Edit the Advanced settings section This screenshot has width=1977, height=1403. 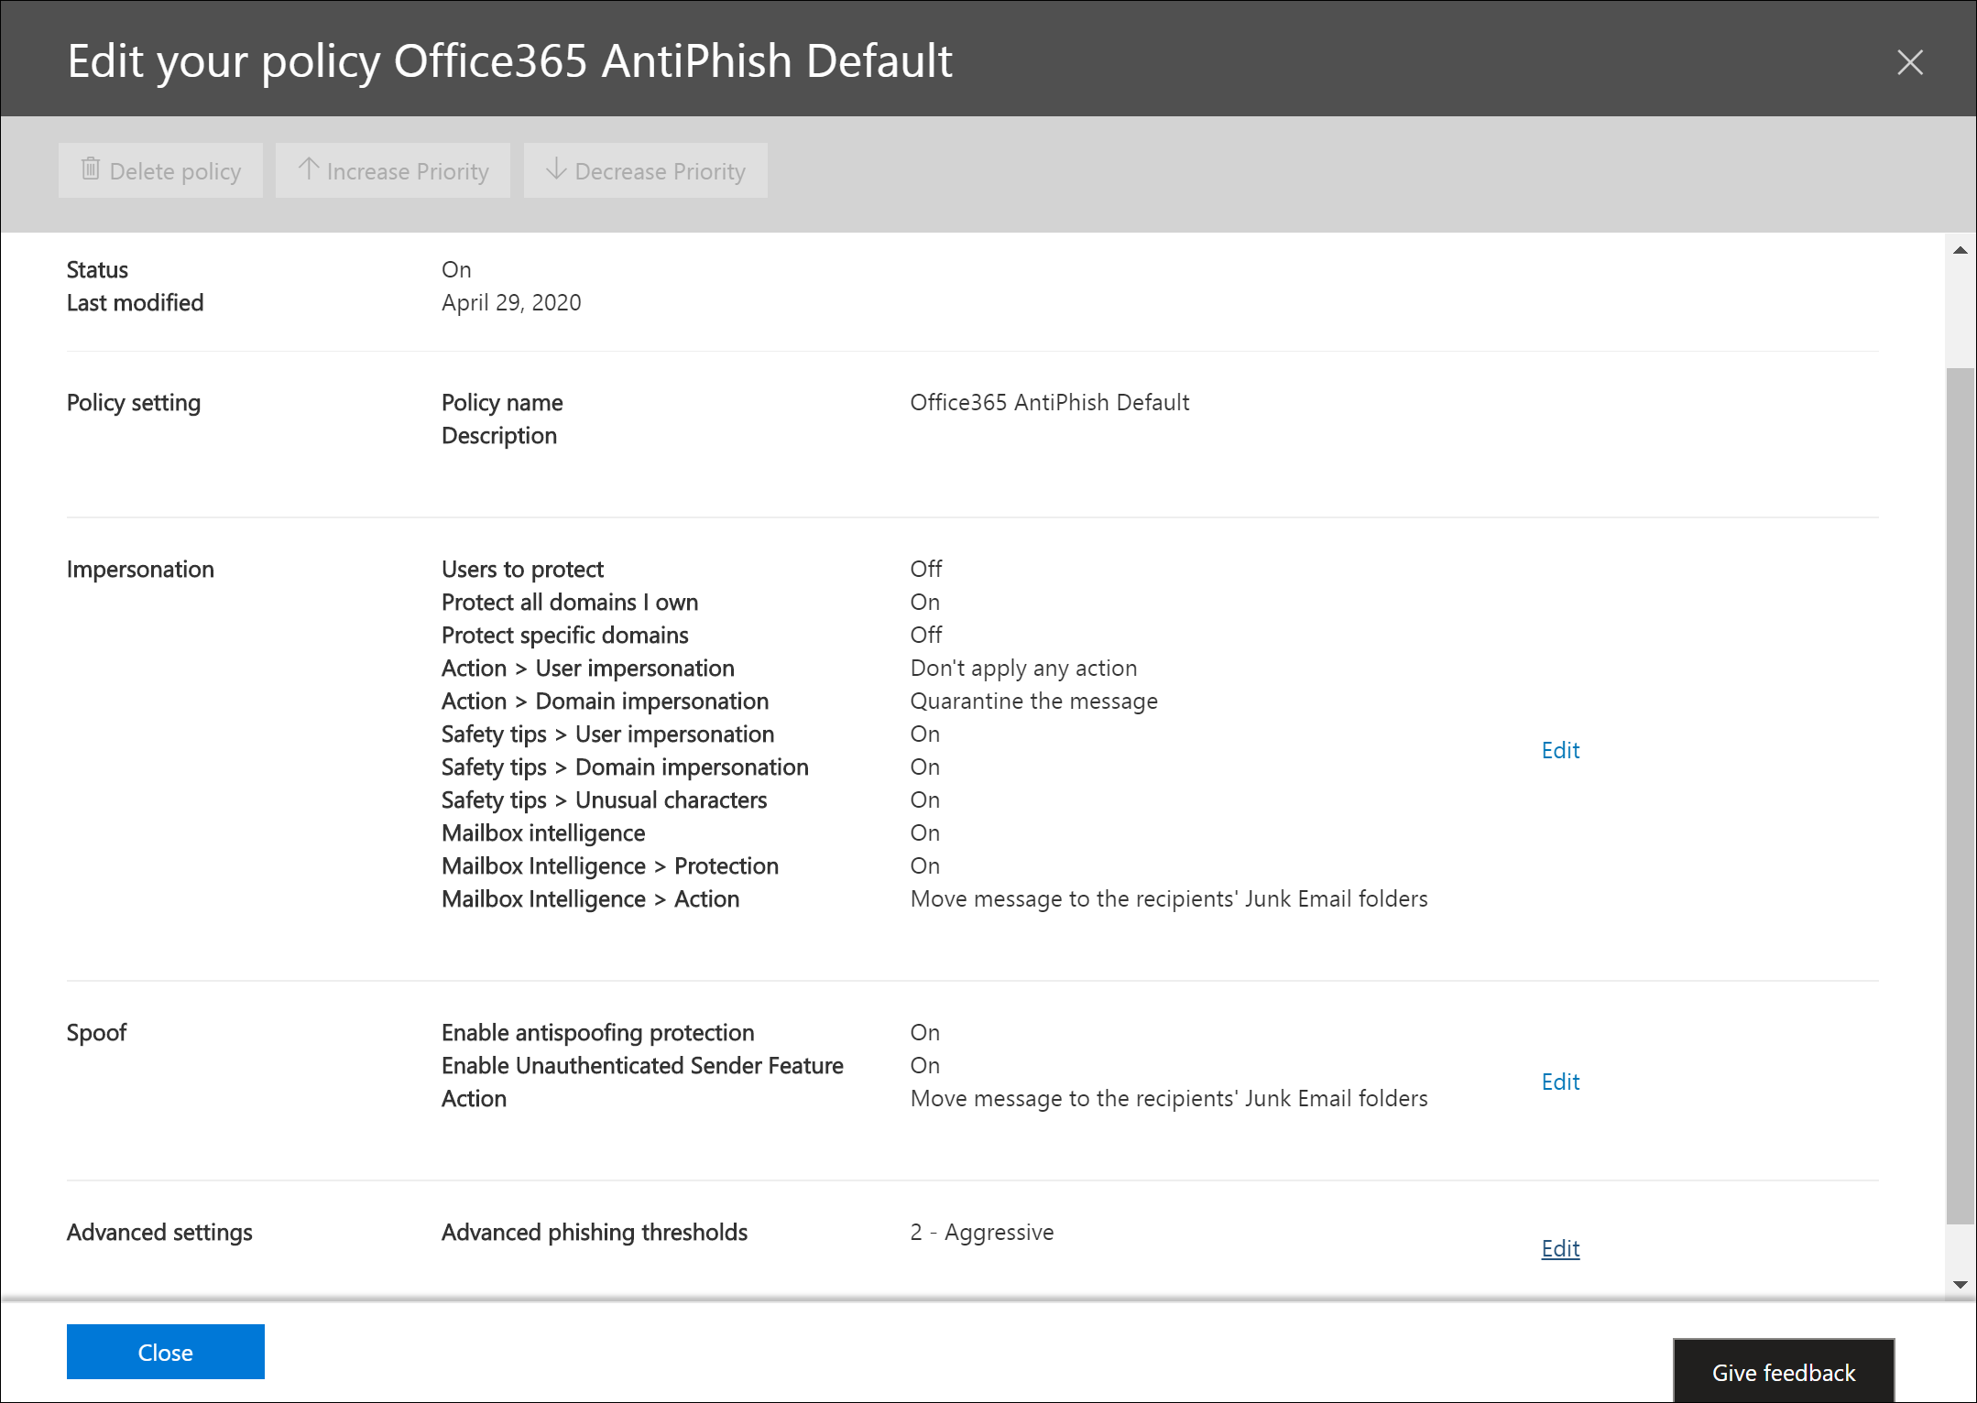[1560, 1248]
